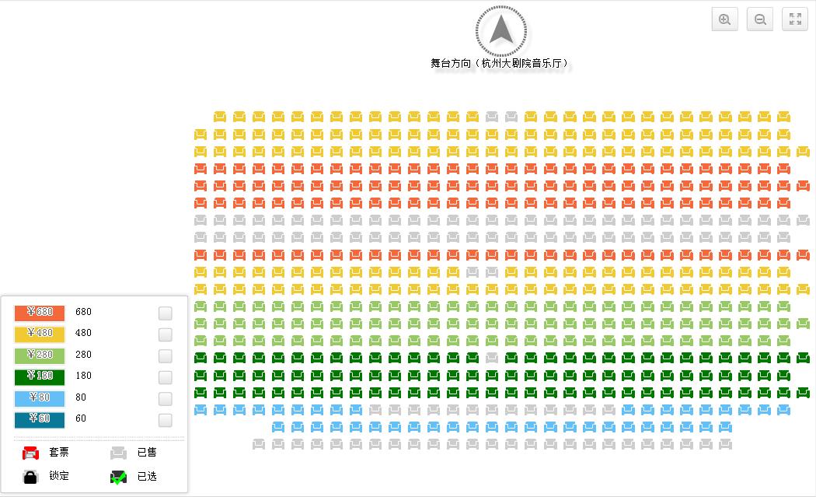Toggle fullscreen view of the seat map
816x497 pixels.
click(795, 20)
